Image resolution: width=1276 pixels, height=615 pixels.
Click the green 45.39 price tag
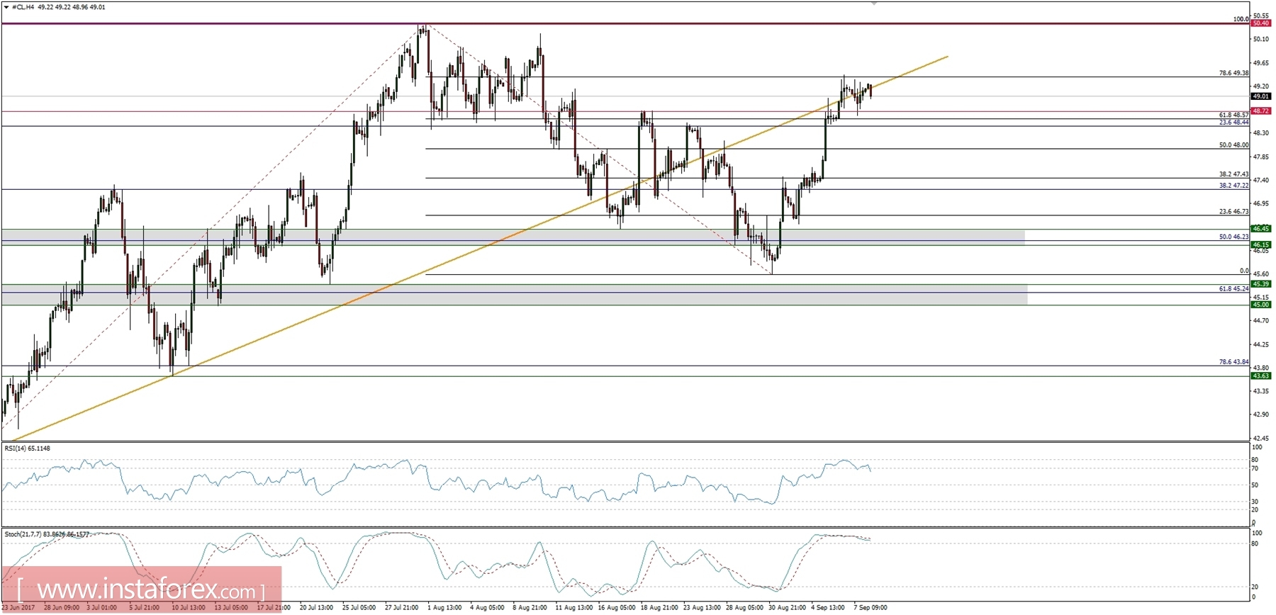(1261, 284)
